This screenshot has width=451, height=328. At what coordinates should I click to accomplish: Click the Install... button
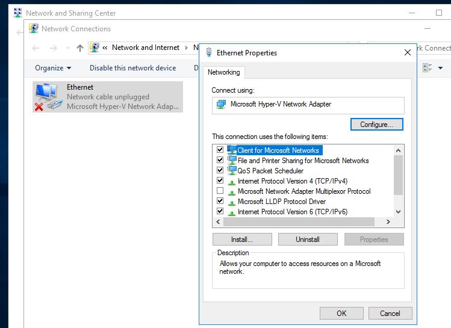coord(242,240)
